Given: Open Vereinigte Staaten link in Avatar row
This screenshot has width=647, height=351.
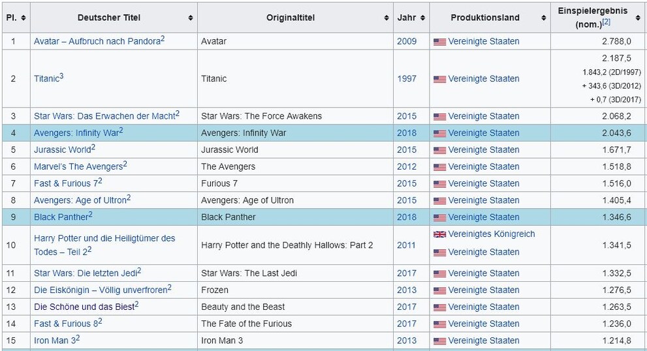Looking at the screenshot, I should pos(484,41).
